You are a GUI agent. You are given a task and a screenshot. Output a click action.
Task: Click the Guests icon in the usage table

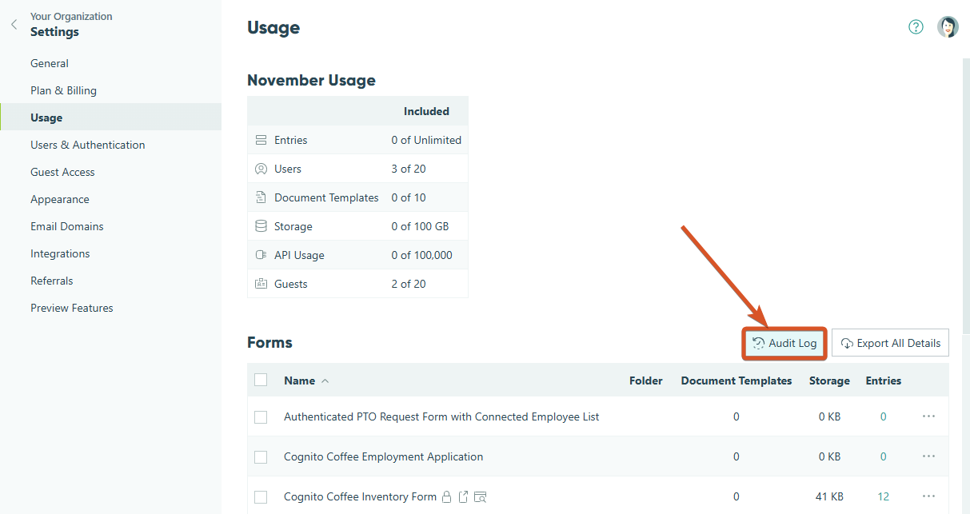[x=261, y=283]
